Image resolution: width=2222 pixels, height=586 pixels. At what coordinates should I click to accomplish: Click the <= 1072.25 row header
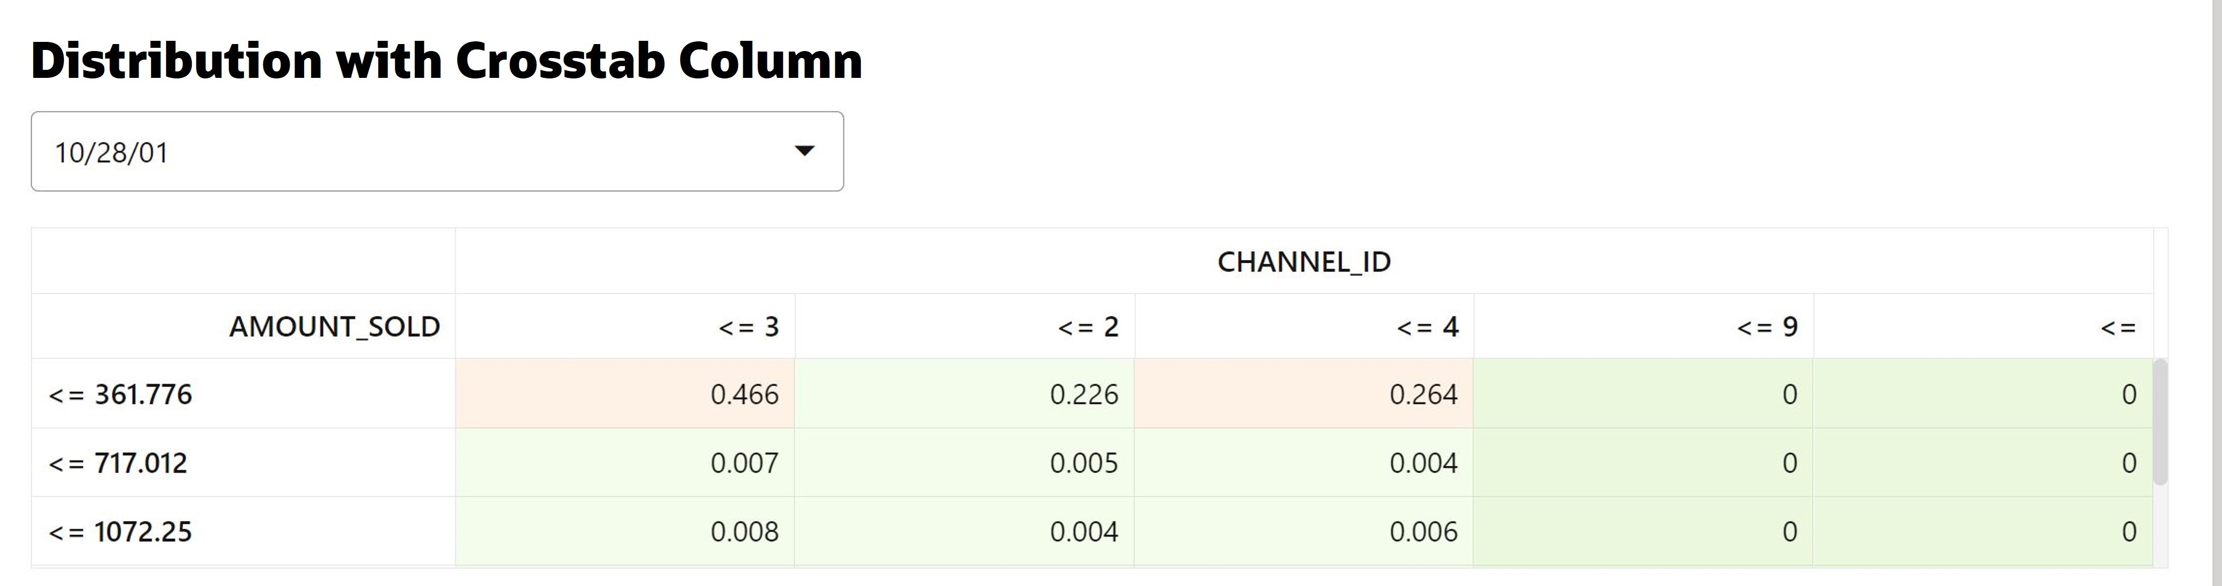point(121,532)
